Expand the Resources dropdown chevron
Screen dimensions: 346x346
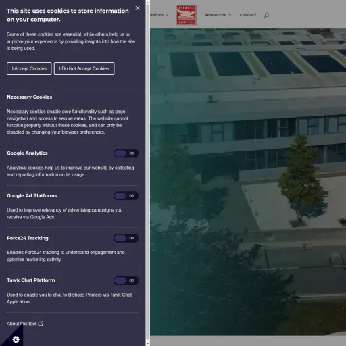[230, 15]
